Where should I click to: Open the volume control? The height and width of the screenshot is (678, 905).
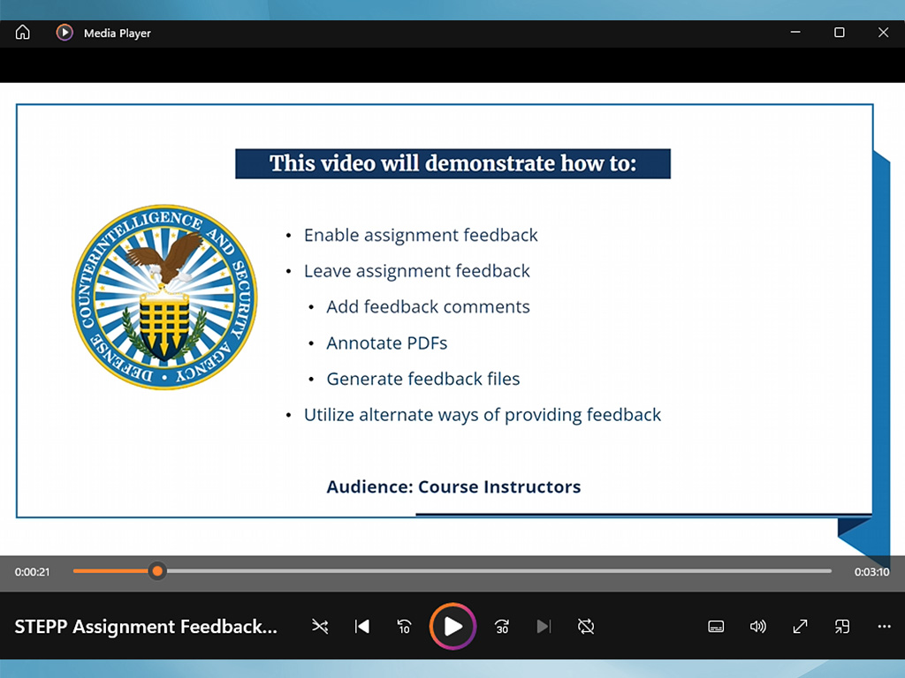(x=758, y=627)
